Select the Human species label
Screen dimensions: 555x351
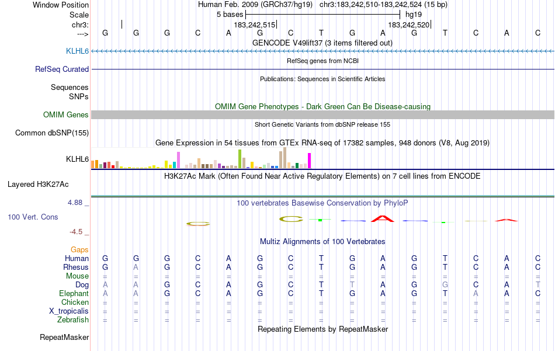77,259
